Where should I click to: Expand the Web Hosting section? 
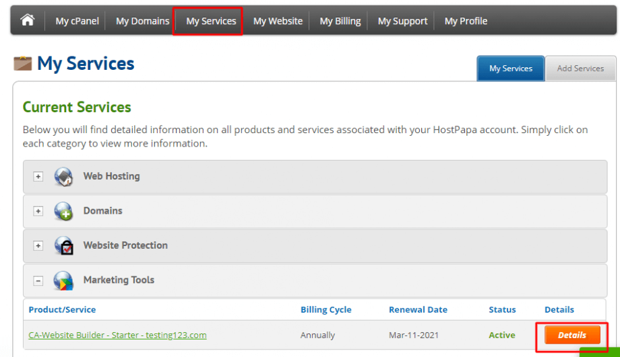pos(38,176)
